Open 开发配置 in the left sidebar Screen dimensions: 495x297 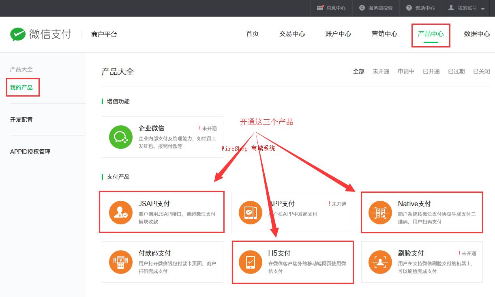21,120
